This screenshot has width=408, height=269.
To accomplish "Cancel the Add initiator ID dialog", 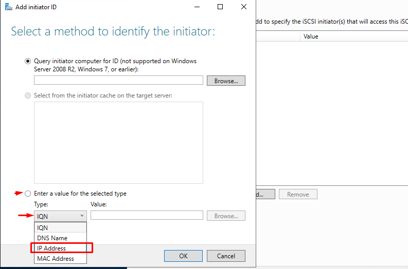I will (x=226, y=256).
